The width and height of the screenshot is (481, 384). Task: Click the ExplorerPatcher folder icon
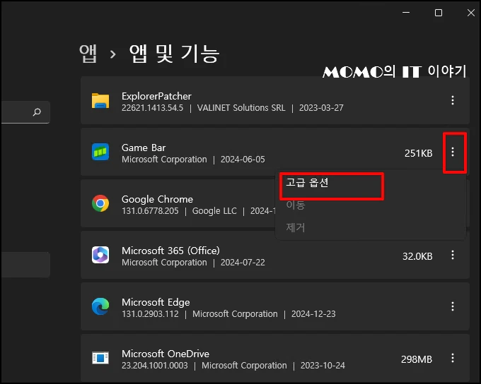(x=100, y=100)
